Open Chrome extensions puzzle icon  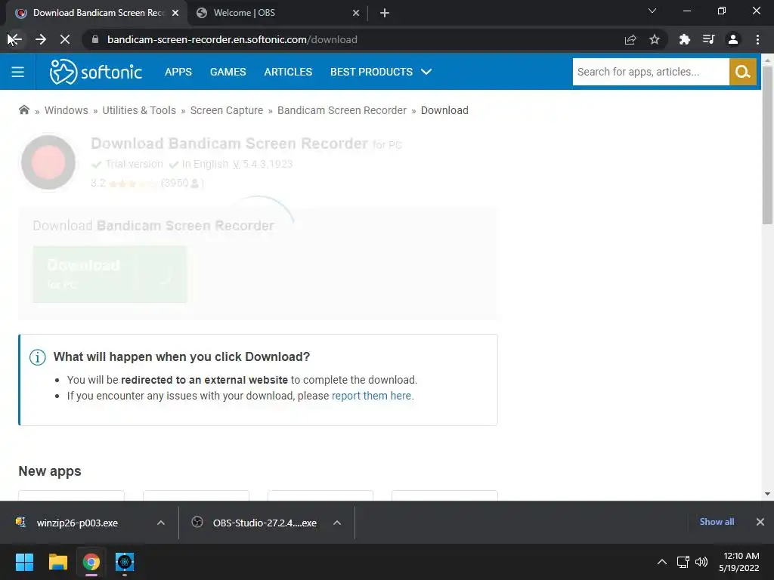(684, 39)
